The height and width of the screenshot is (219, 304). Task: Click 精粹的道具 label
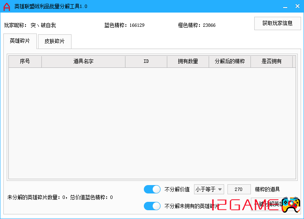(267, 189)
